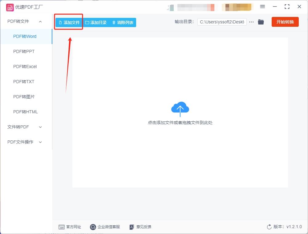Click 添加目录 button
This screenshot has width=308, height=234.
(96, 22)
